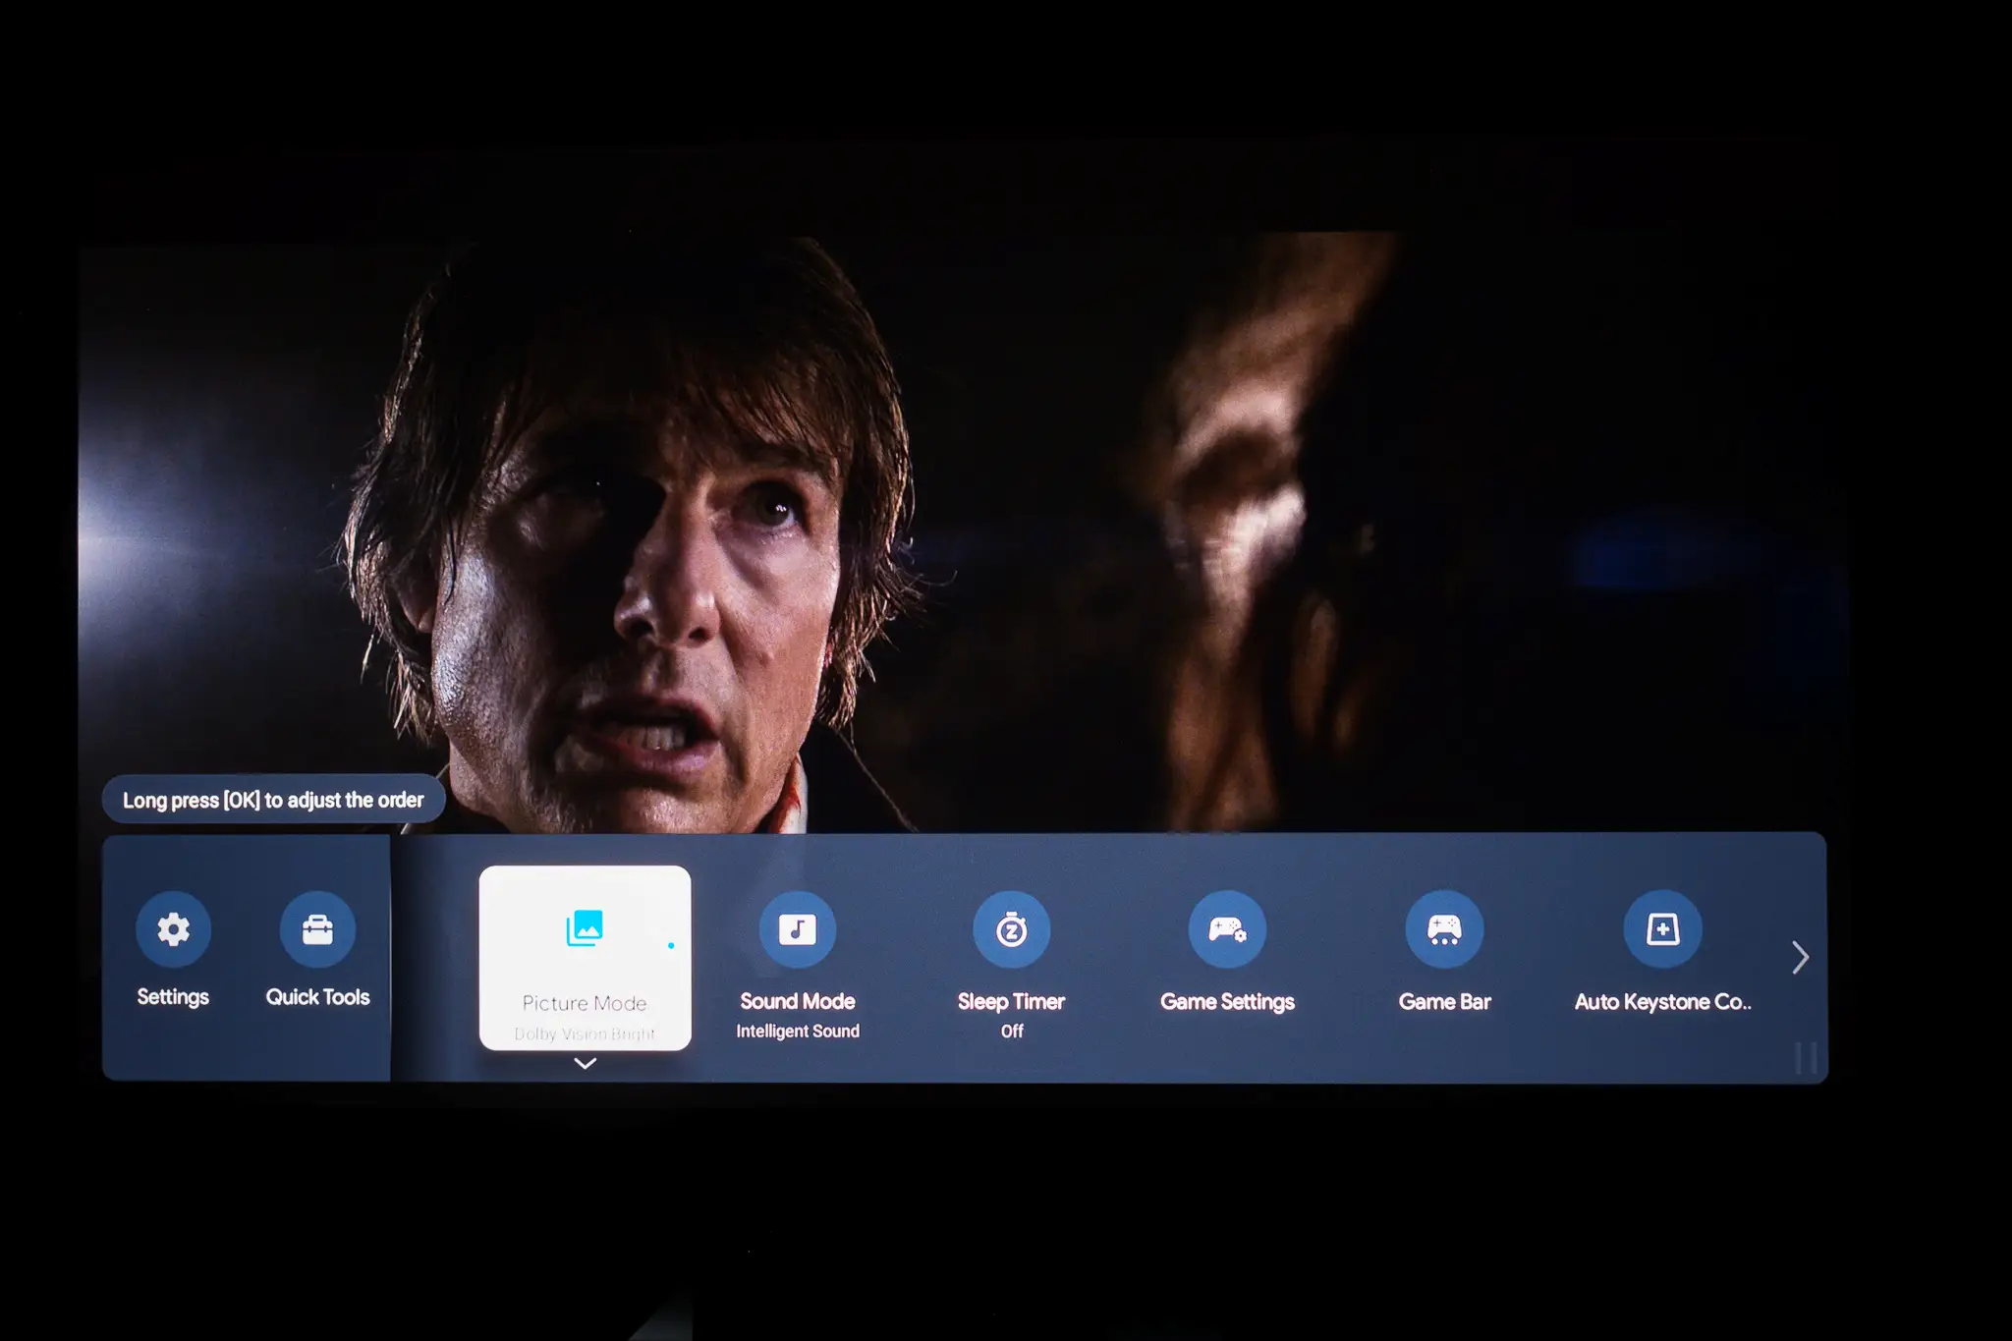Select the Settings label text
The image size is (2012, 1341).
(x=173, y=997)
